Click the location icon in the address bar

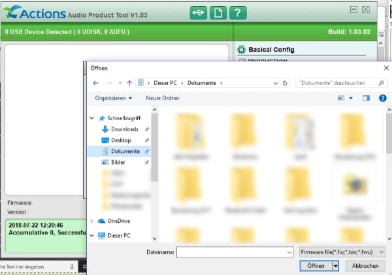point(140,82)
